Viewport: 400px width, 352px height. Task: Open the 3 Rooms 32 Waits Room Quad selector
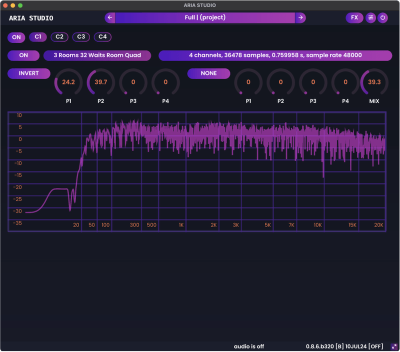click(97, 55)
